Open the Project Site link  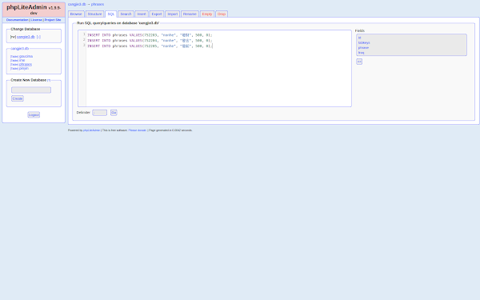[x=53, y=20]
